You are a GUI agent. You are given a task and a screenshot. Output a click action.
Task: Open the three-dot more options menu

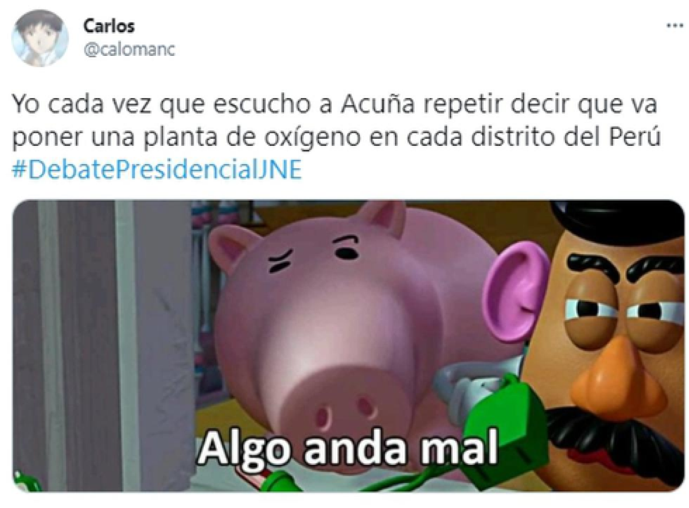click(x=675, y=25)
